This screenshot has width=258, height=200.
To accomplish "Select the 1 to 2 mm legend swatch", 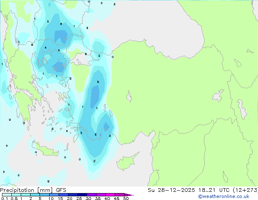I will tap(26, 195).
